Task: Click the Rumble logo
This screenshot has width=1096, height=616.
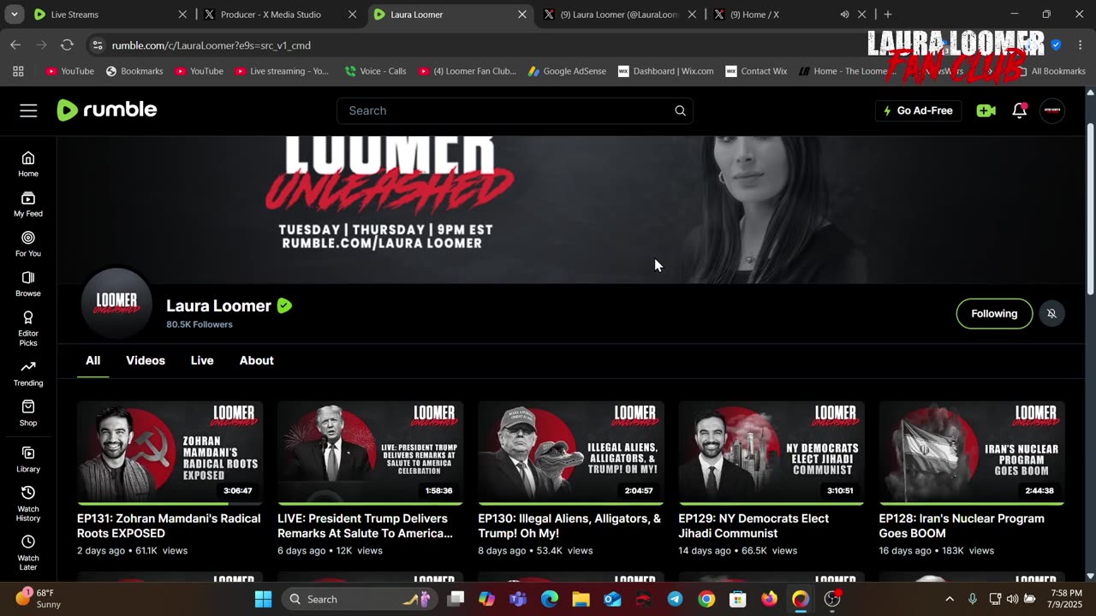Action: click(x=107, y=110)
